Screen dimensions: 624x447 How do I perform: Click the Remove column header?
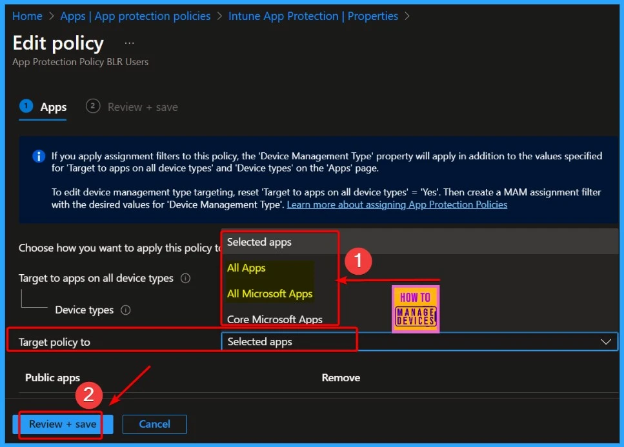(341, 377)
